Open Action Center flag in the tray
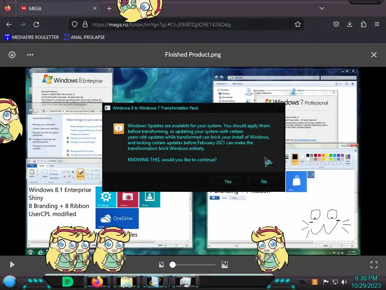Viewport: 386px width, 290px height. (x=325, y=282)
